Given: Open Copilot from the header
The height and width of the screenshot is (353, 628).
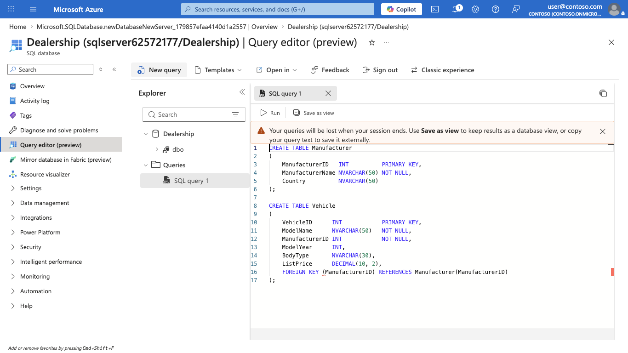Looking at the screenshot, I should point(401,9).
